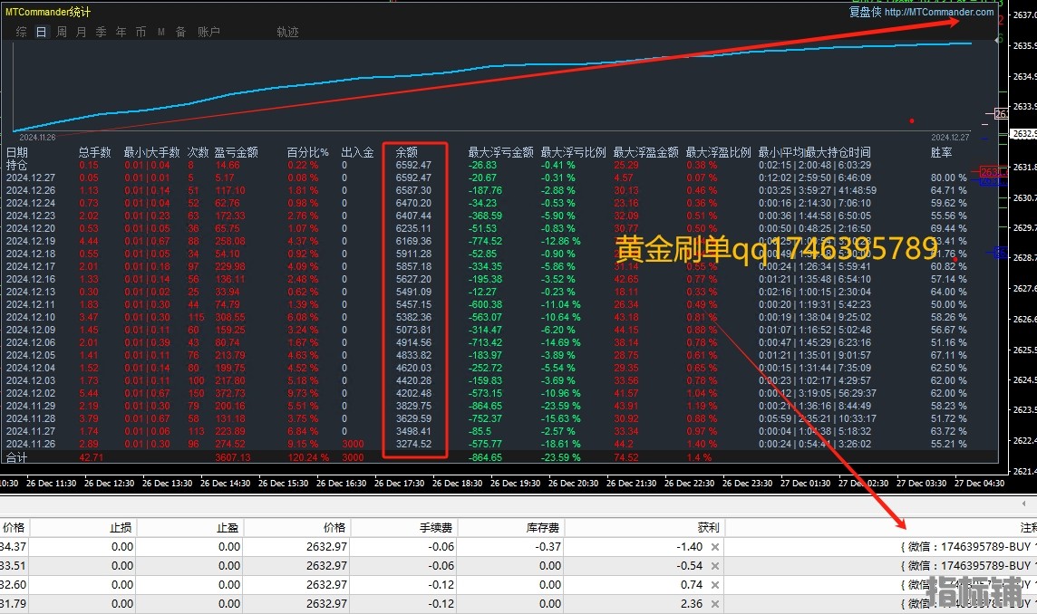This screenshot has height=614, width=1037.
Task: Open the 账户 account tab
Action: pos(209,32)
